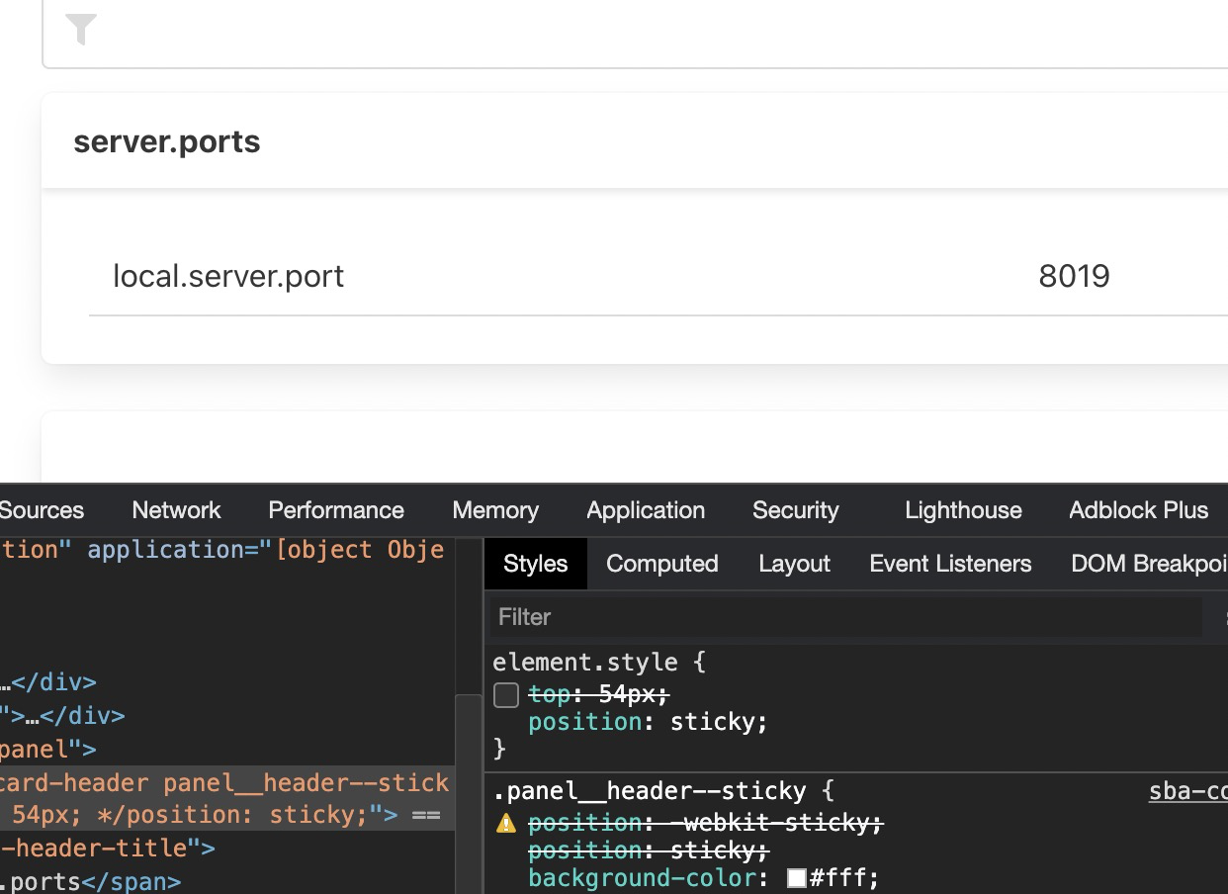Open the Adblock Plus DevTools panel
1228x894 pixels.
(1138, 510)
